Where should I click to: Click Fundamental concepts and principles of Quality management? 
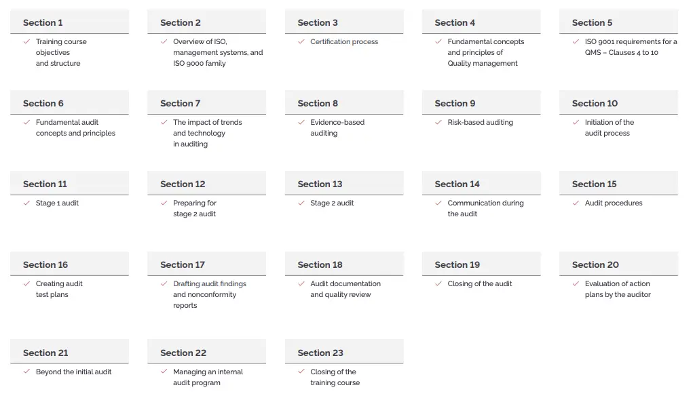(486, 52)
